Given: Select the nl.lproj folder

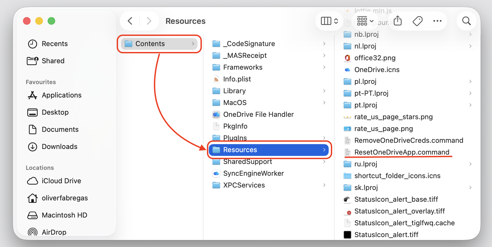Looking at the screenshot, I should [408, 46].
